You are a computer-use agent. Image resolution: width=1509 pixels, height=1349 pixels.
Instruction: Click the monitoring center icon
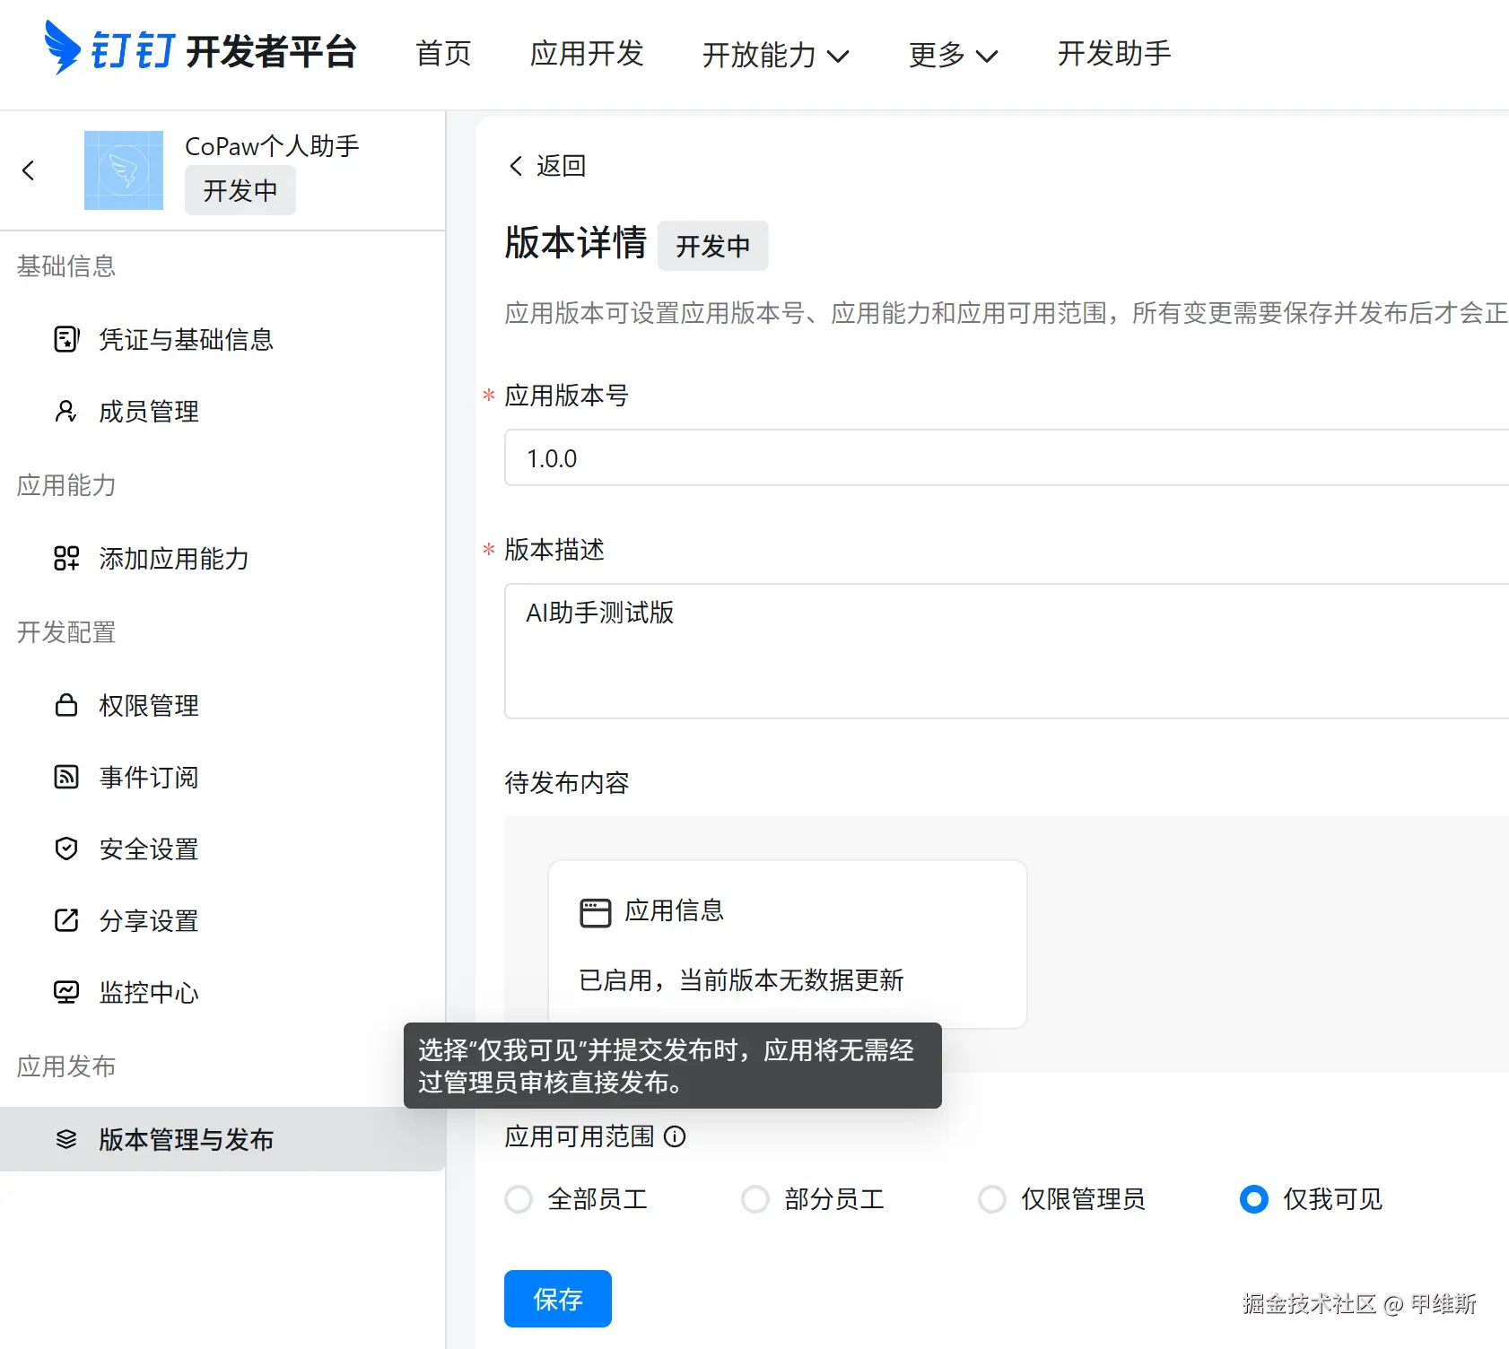[66, 992]
